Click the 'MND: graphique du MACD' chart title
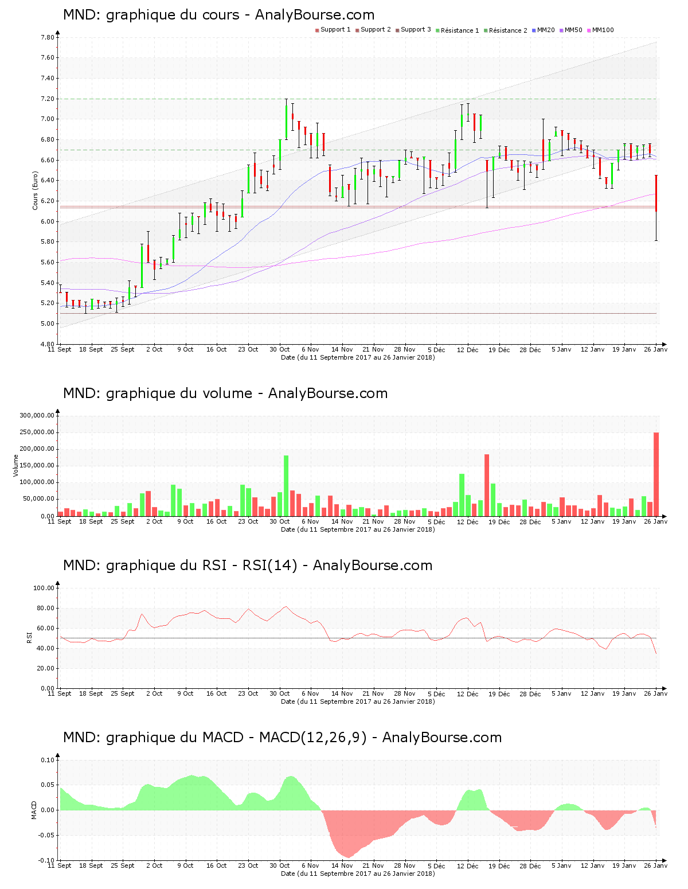 [x=282, y=738]
